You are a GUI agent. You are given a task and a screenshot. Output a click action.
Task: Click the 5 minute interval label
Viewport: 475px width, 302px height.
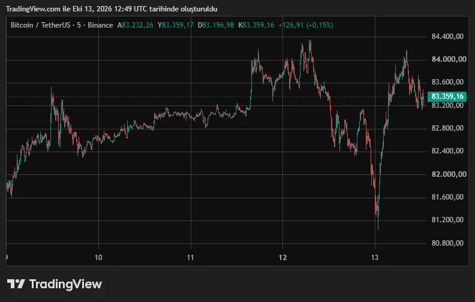click(x=79, y=25)
